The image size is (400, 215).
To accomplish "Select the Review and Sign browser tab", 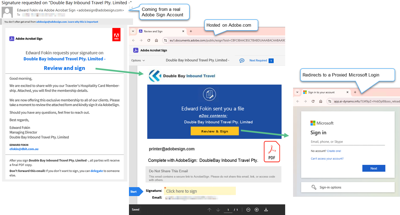I will coord(161,31).
